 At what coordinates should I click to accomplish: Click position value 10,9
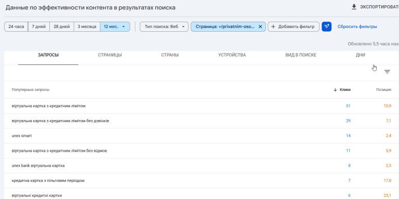click(x=388, y=106)
